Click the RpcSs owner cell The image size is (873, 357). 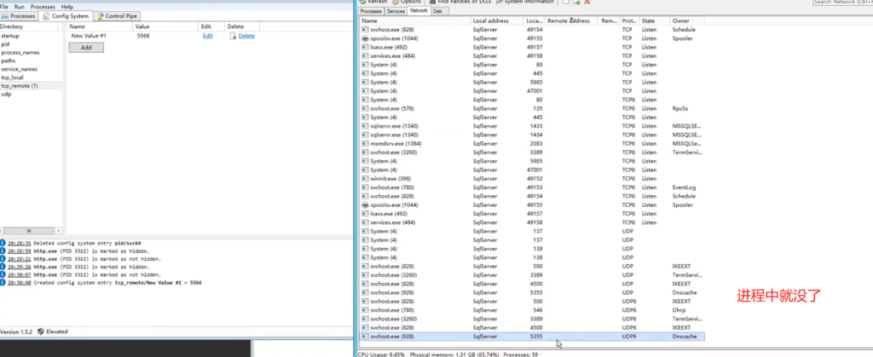point(679,108)
